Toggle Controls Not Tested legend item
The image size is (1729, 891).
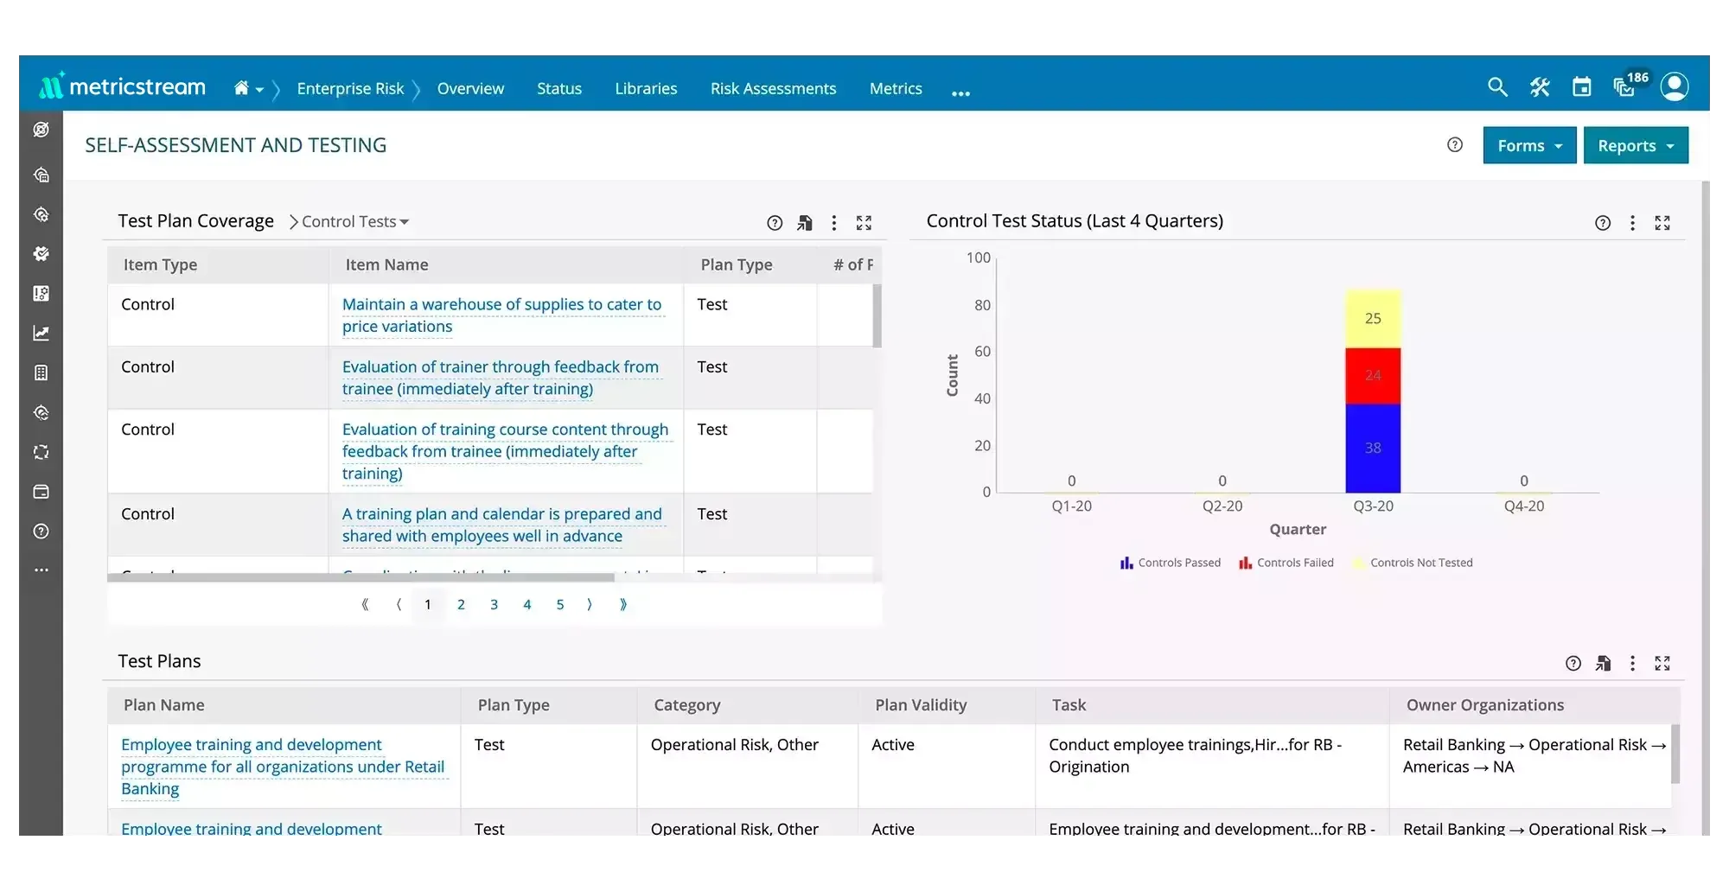1412,563
